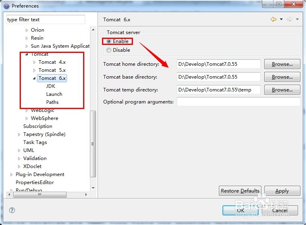Expand the Plug-in Development node
The height and width of the screenshot is (225, 306).
pos(12,175)
